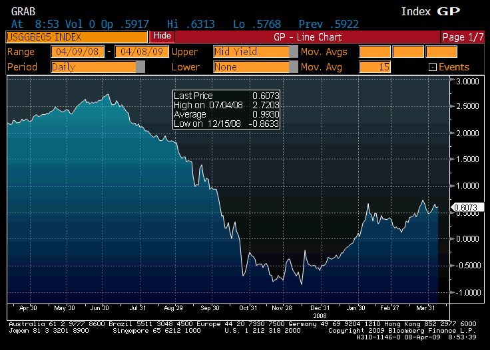Edit the Range start date 04/09/08

[79, 52]
